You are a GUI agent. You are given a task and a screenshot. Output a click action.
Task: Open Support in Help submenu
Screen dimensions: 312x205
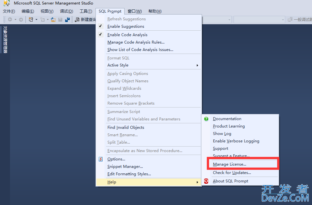click(220, 149)
